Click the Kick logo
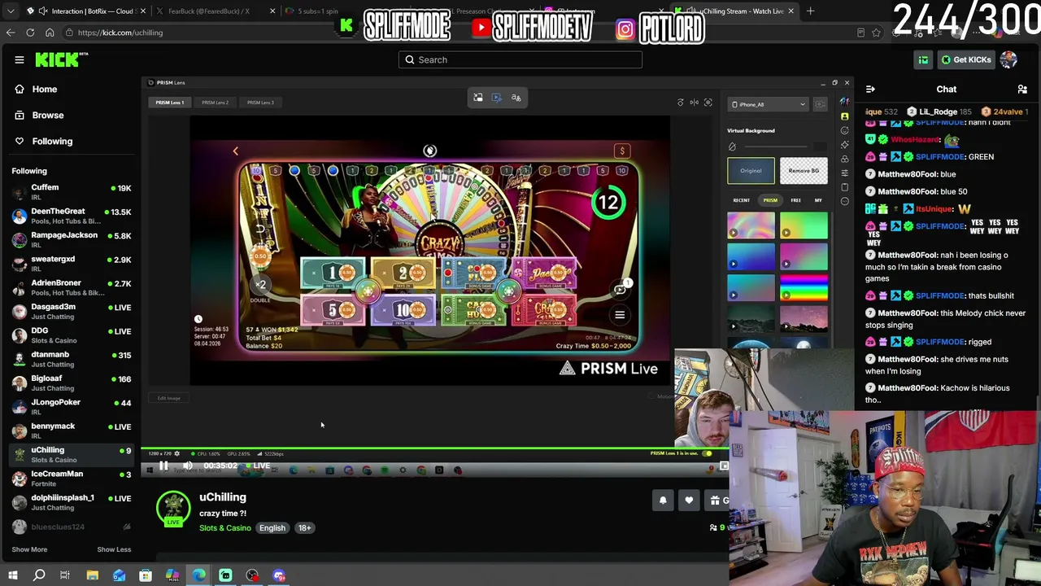 (61, 59)
